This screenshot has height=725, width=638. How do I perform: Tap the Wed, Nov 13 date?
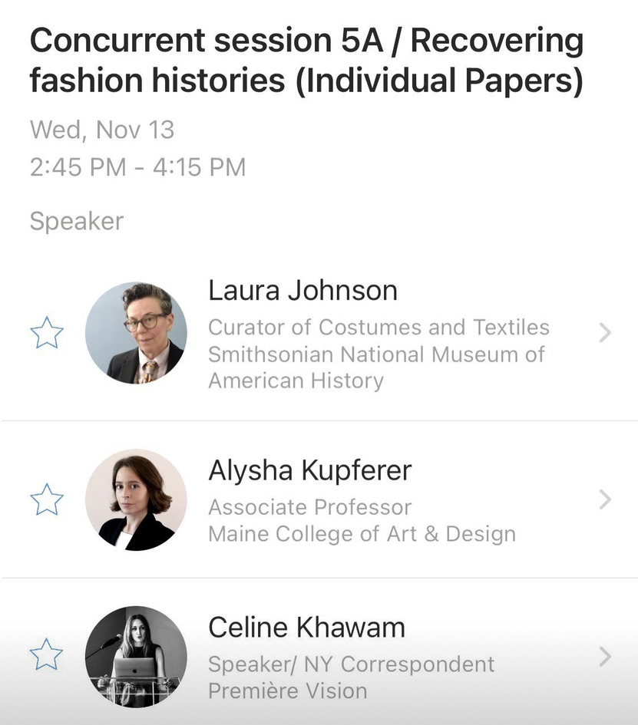click(x=102, y=130)
